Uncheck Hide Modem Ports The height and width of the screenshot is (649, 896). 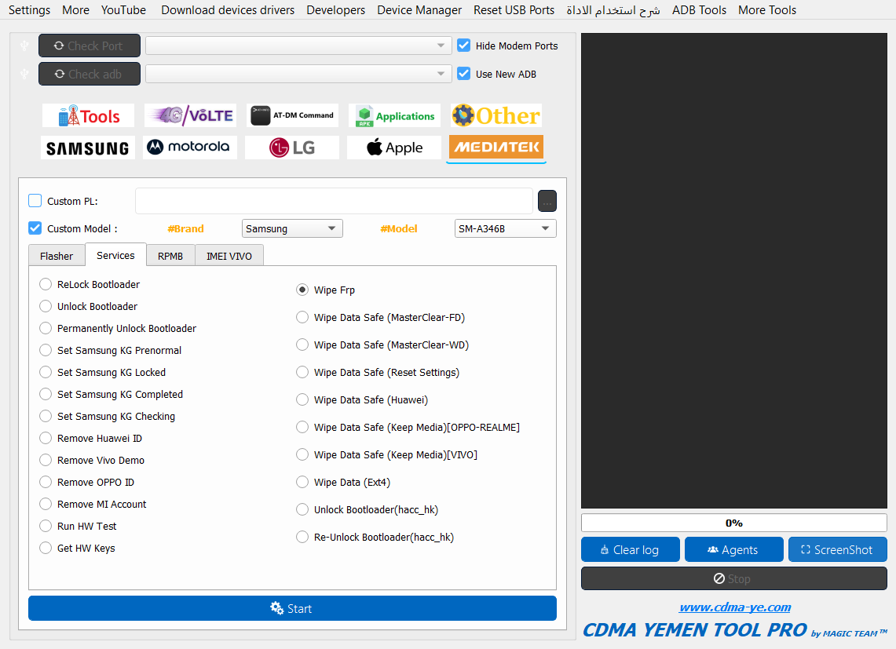tap(464, 46)
